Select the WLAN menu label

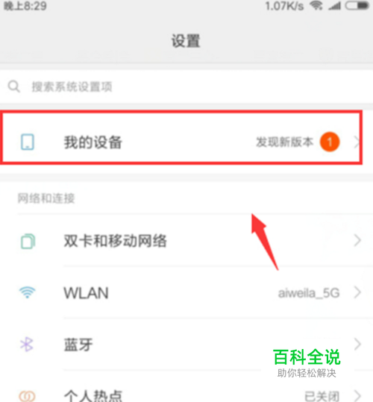point(86,293)
